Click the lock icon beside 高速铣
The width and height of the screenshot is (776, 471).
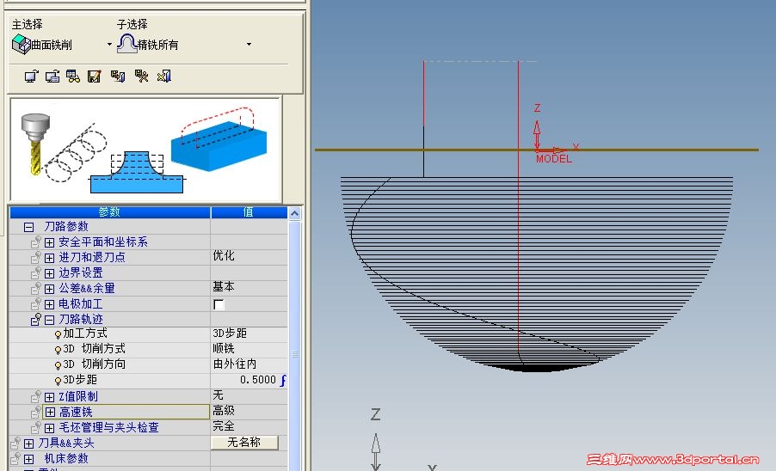click(35, 412)
